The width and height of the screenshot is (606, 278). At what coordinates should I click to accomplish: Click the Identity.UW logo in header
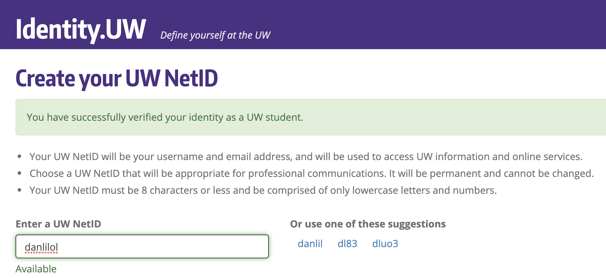pos(81,29)
